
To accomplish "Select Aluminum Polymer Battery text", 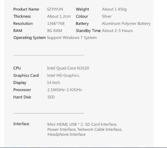I will click(x=126, y=24).
